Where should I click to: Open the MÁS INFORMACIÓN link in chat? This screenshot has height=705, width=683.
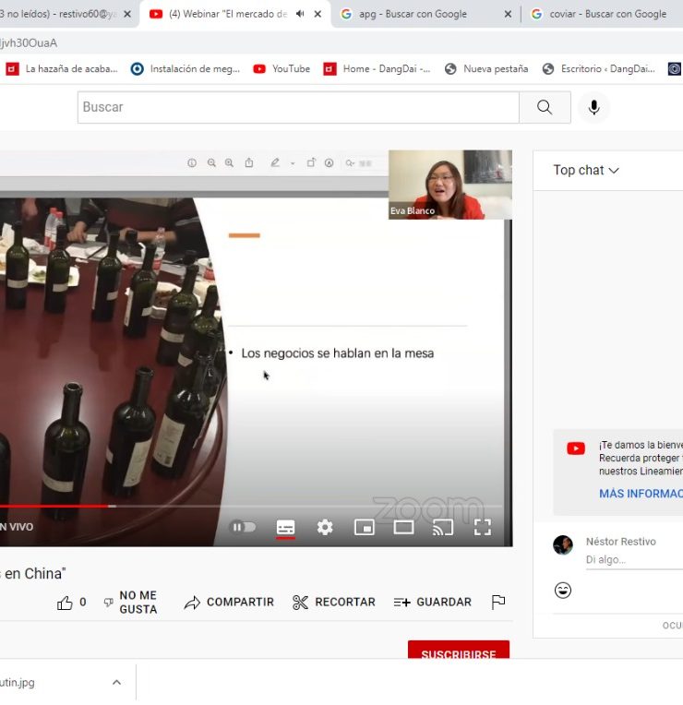click(641, 494)
